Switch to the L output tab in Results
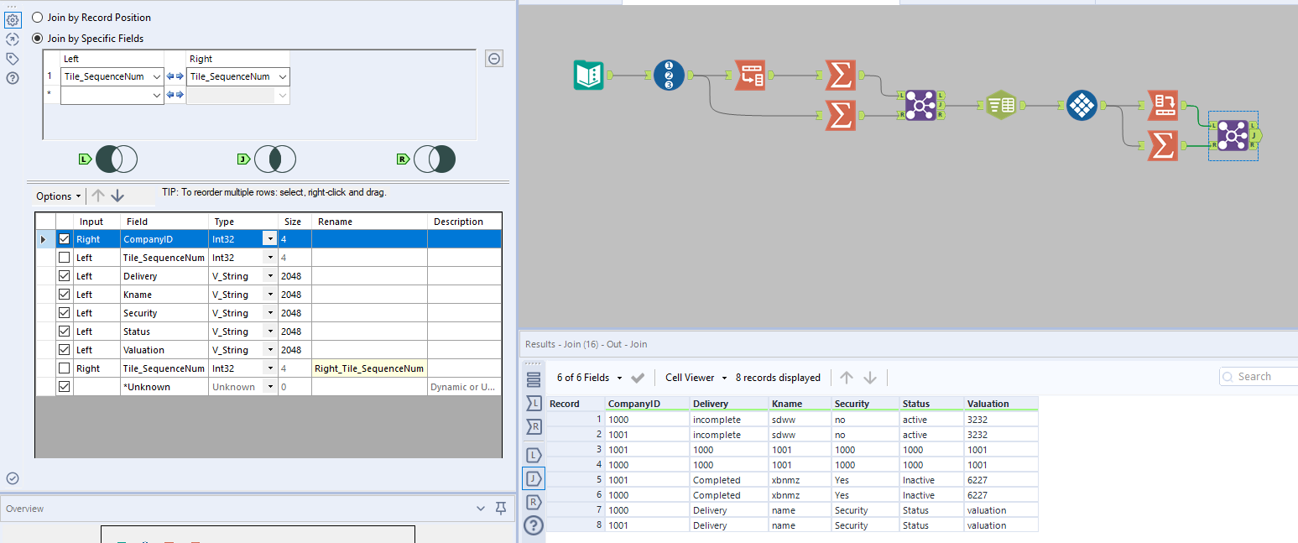The image size is (1298, 543). point(533,454)
